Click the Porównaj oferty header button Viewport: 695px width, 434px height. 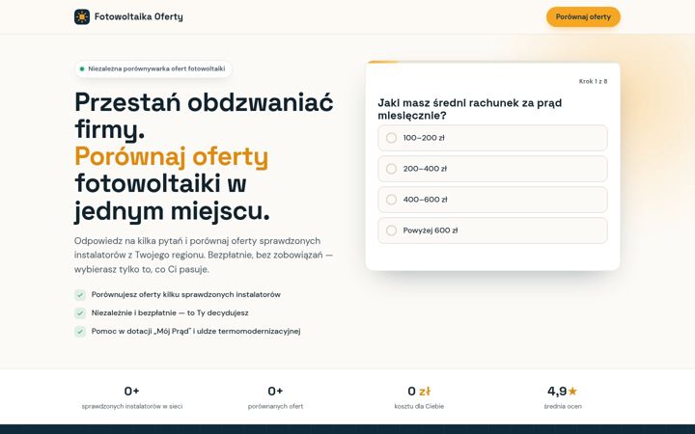(x=583, y=16)
